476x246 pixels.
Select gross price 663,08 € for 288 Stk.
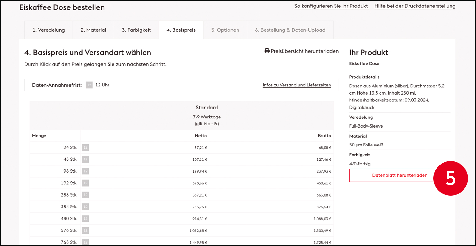tap(324, 195)
